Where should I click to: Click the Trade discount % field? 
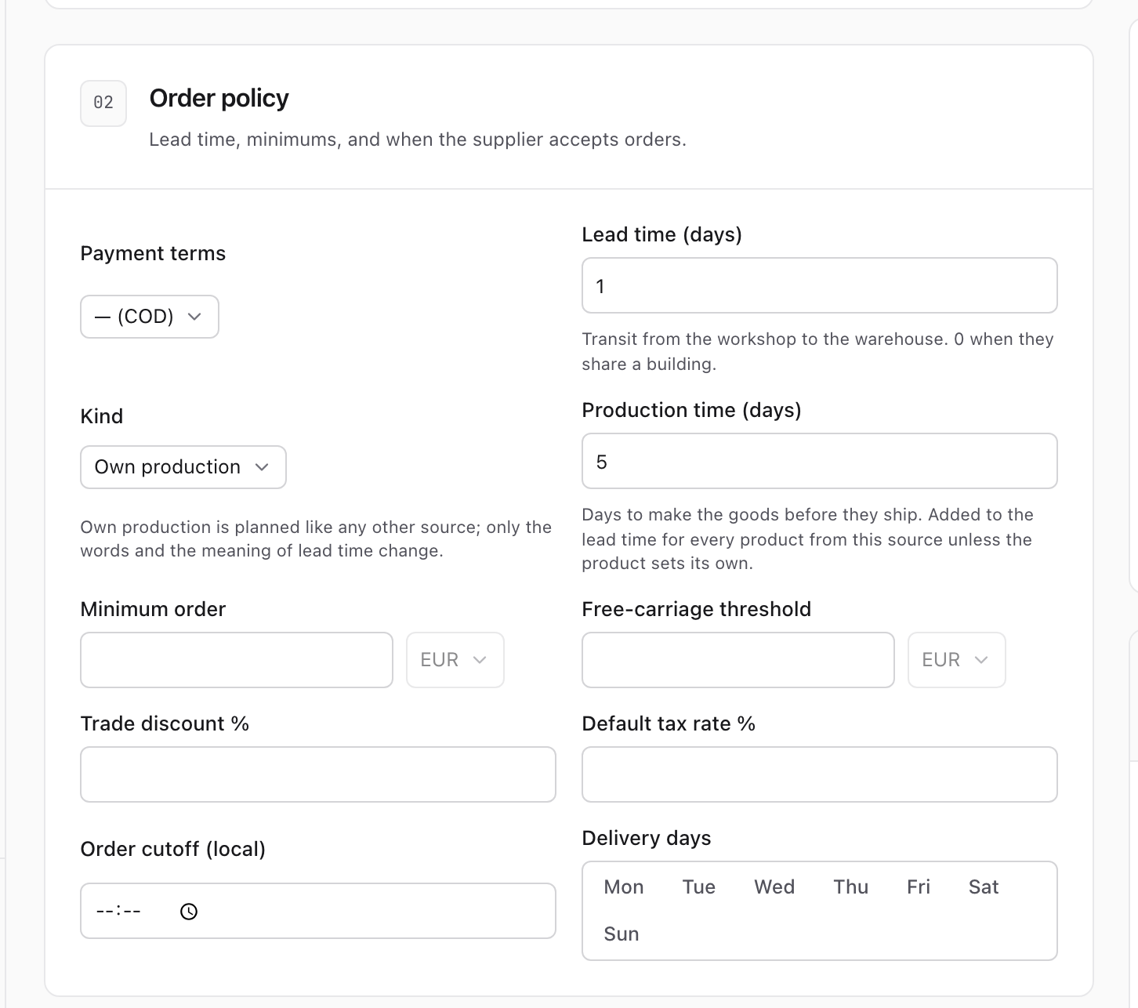pyautogui.click(x=318, y=774)
